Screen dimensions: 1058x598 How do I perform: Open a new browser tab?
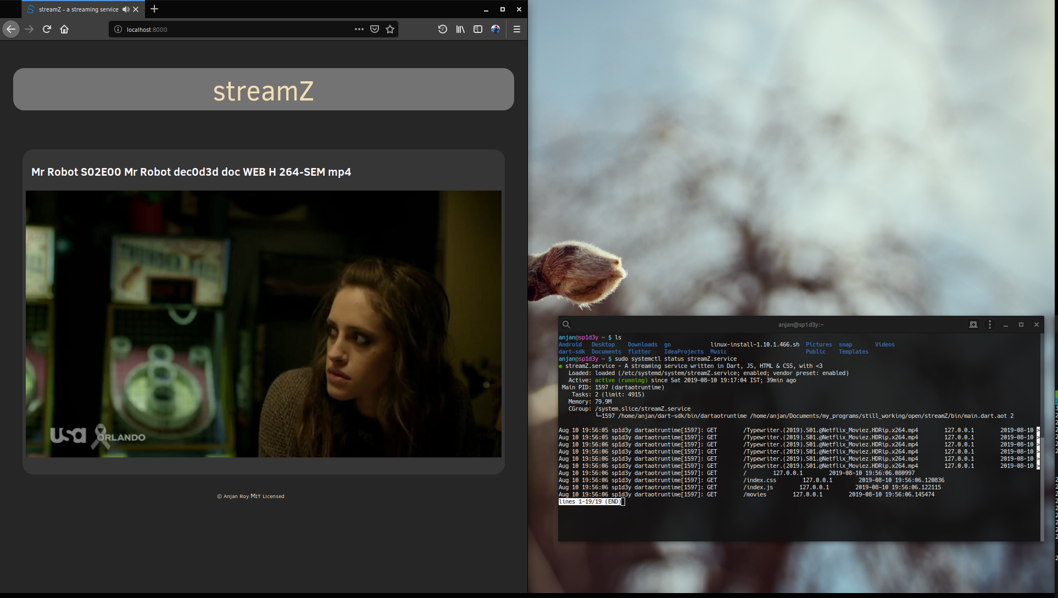tap(154, 9)
